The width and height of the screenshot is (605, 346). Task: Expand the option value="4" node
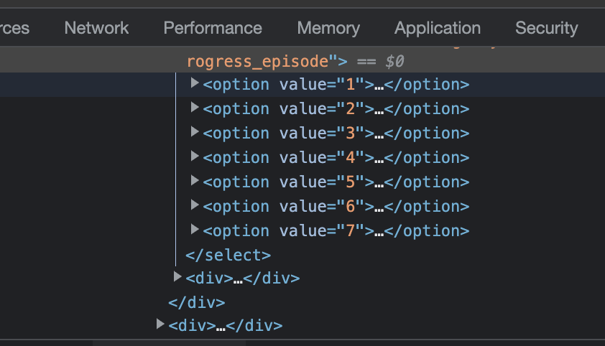click(195, 156)
